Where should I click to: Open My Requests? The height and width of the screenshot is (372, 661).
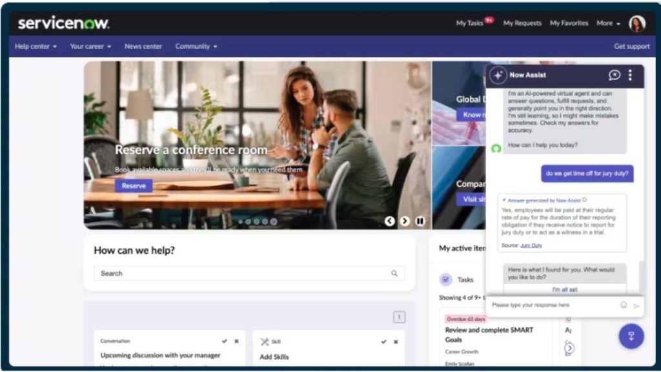click(x=522, y=23)
